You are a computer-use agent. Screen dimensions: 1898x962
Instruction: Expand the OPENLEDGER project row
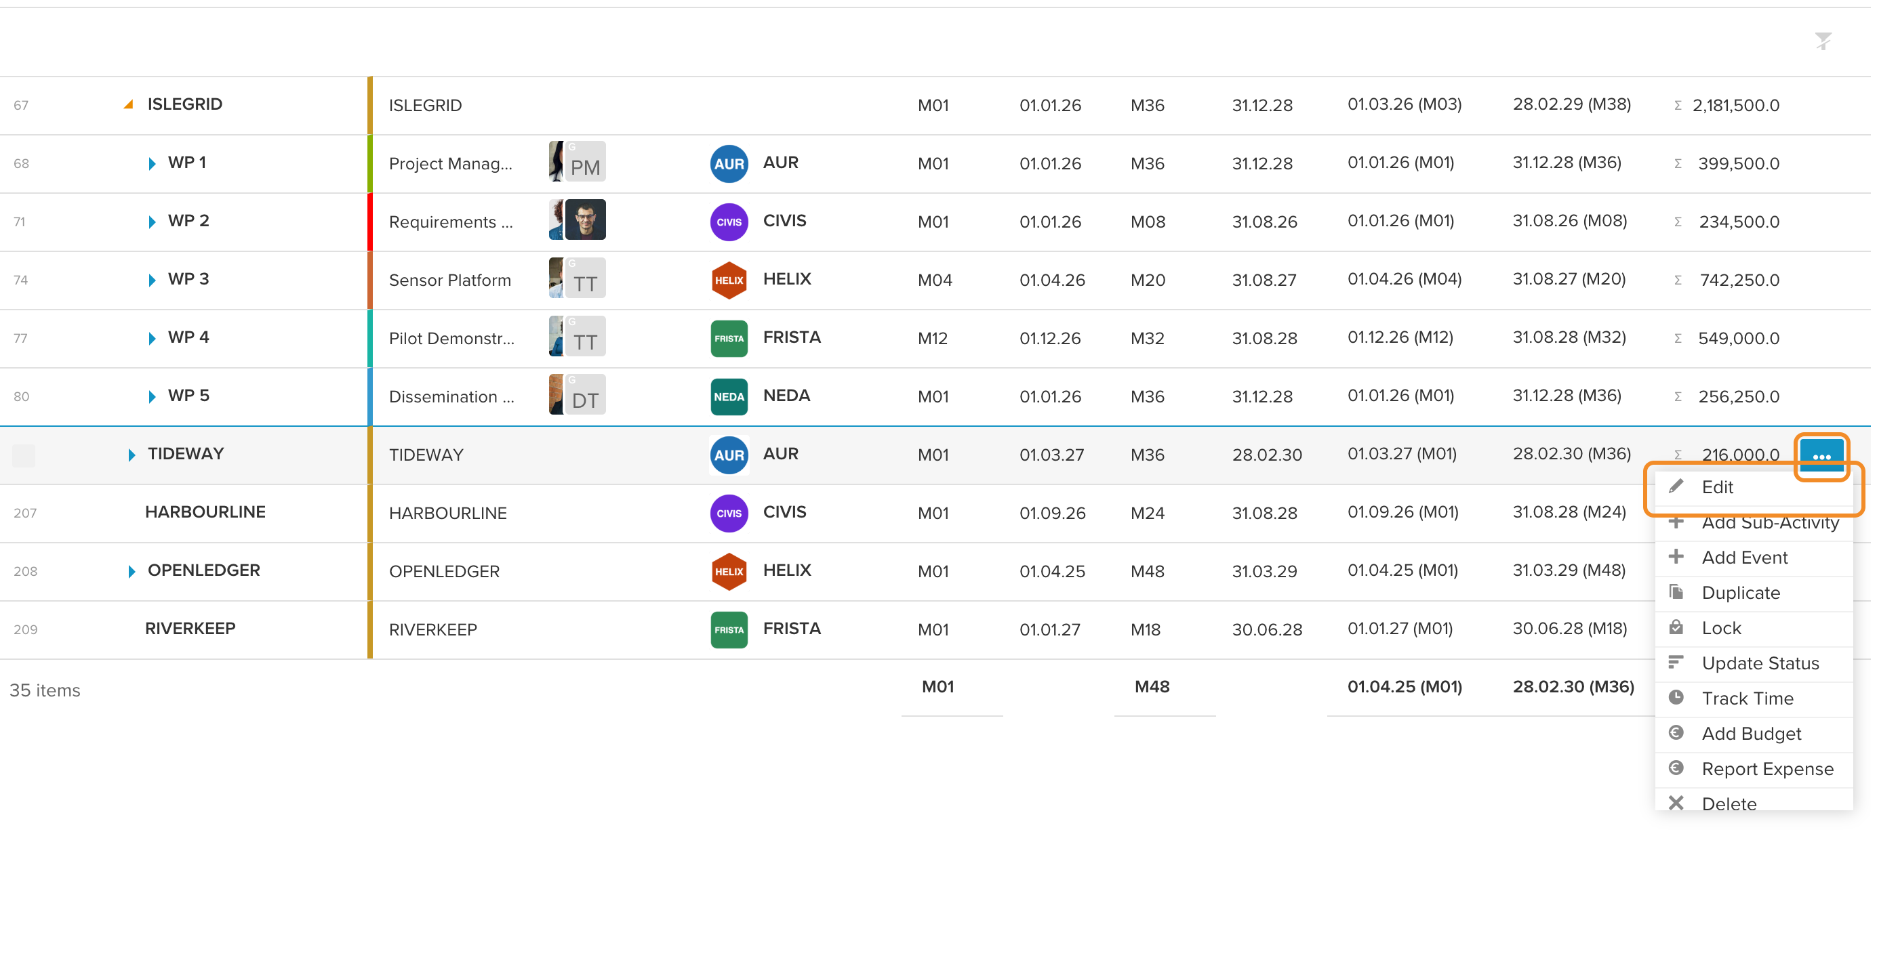(131, 571)
